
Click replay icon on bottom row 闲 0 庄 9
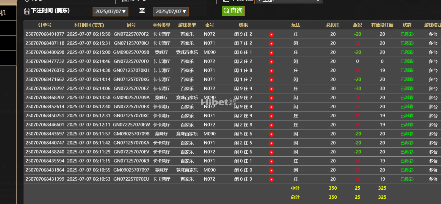[271, 179]
